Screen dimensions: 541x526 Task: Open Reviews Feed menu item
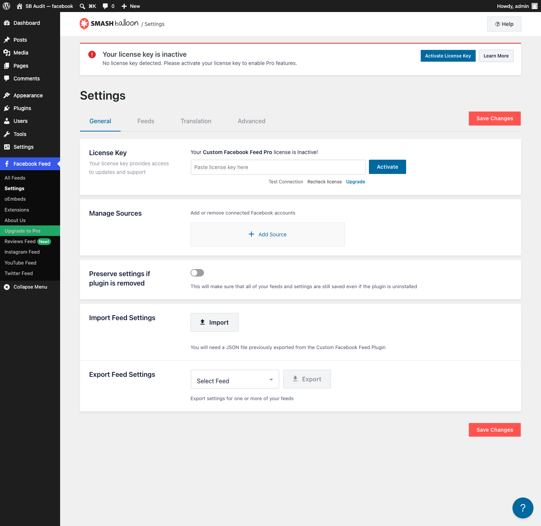click(x=30, y=242)
